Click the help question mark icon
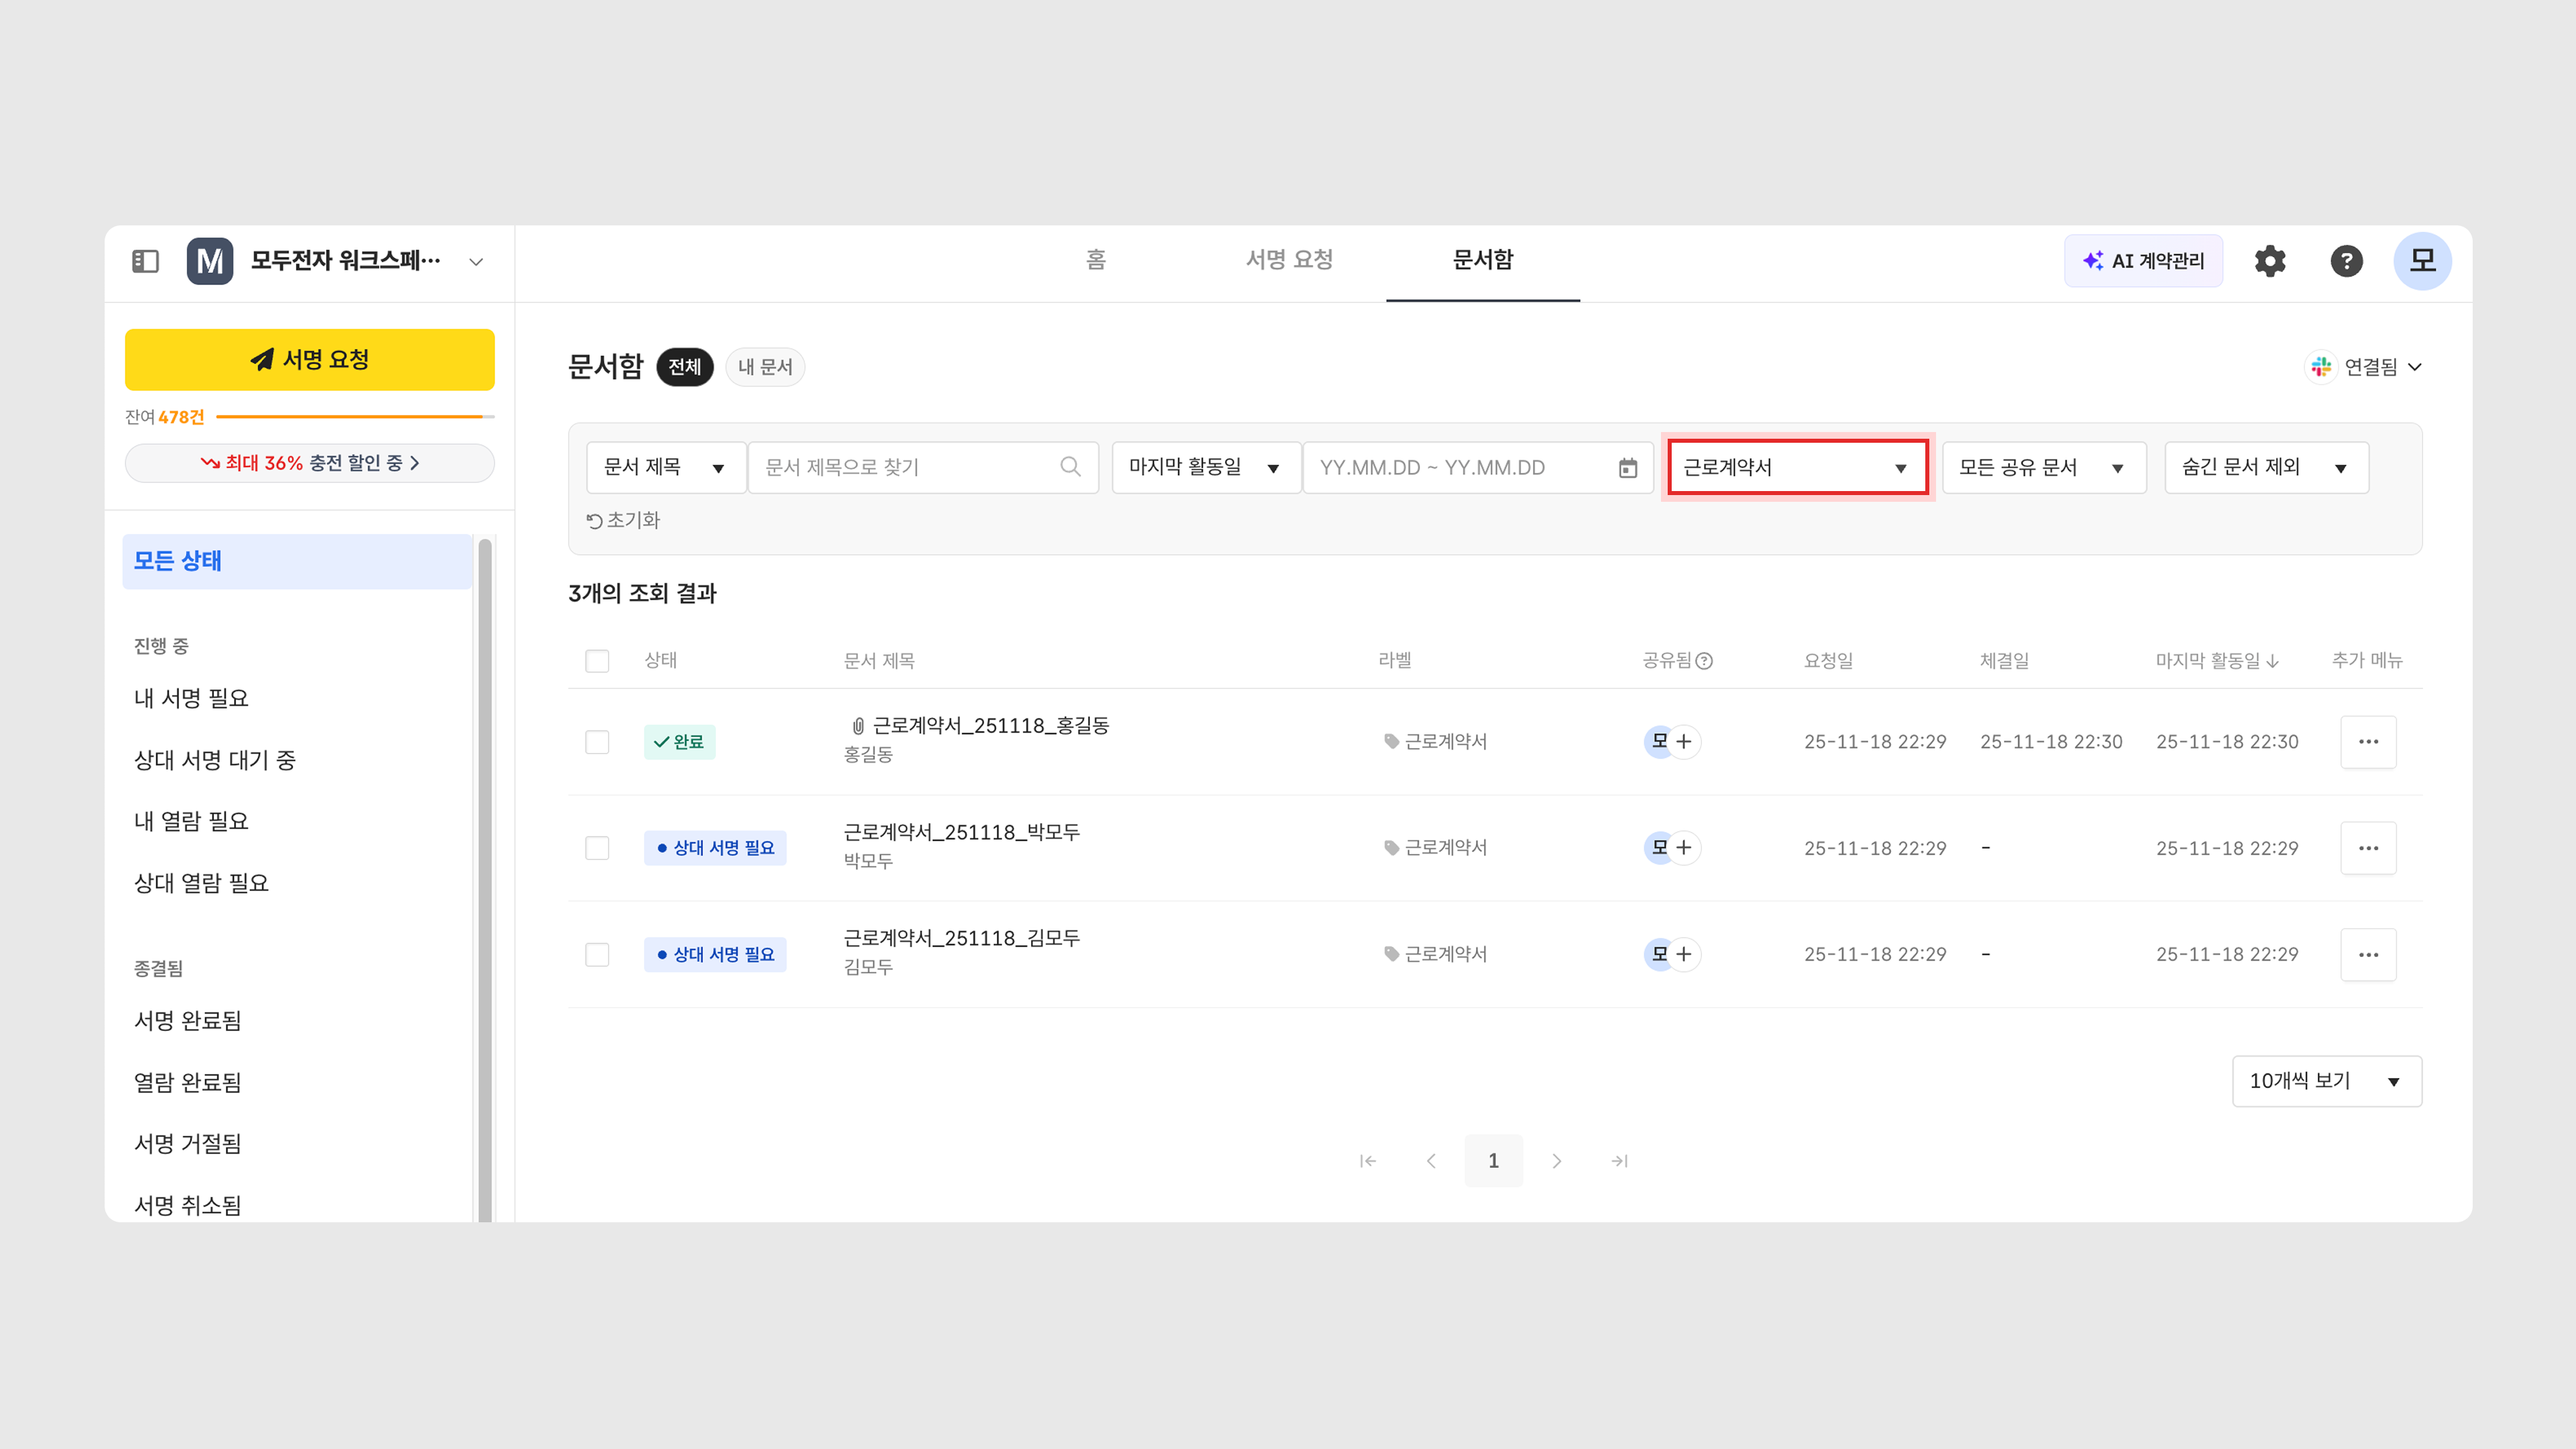The height and width of the screenshot is (1449, 2576). coord(2346,261)
